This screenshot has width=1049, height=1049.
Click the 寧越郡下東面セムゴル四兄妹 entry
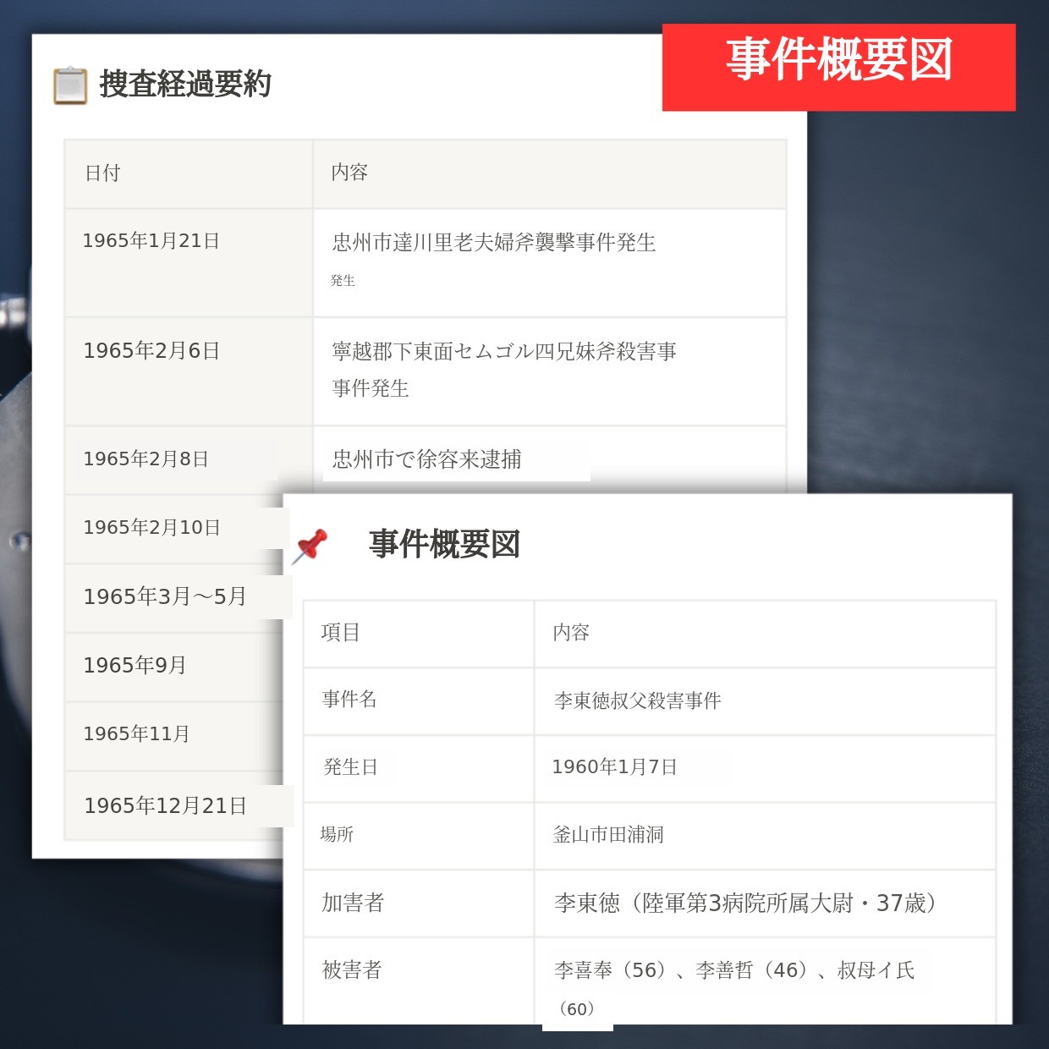click(x=504, y=352)
